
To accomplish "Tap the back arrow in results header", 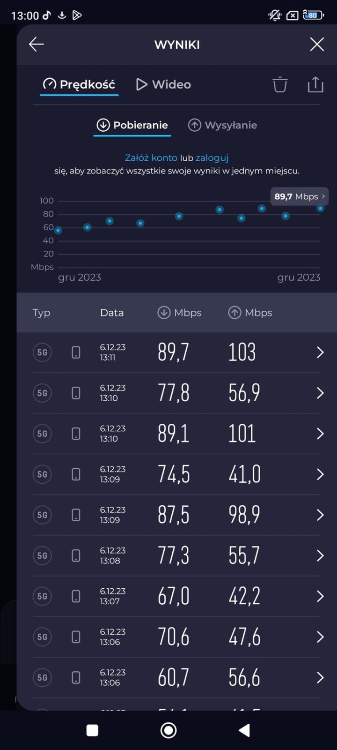I will pos(36,45).
